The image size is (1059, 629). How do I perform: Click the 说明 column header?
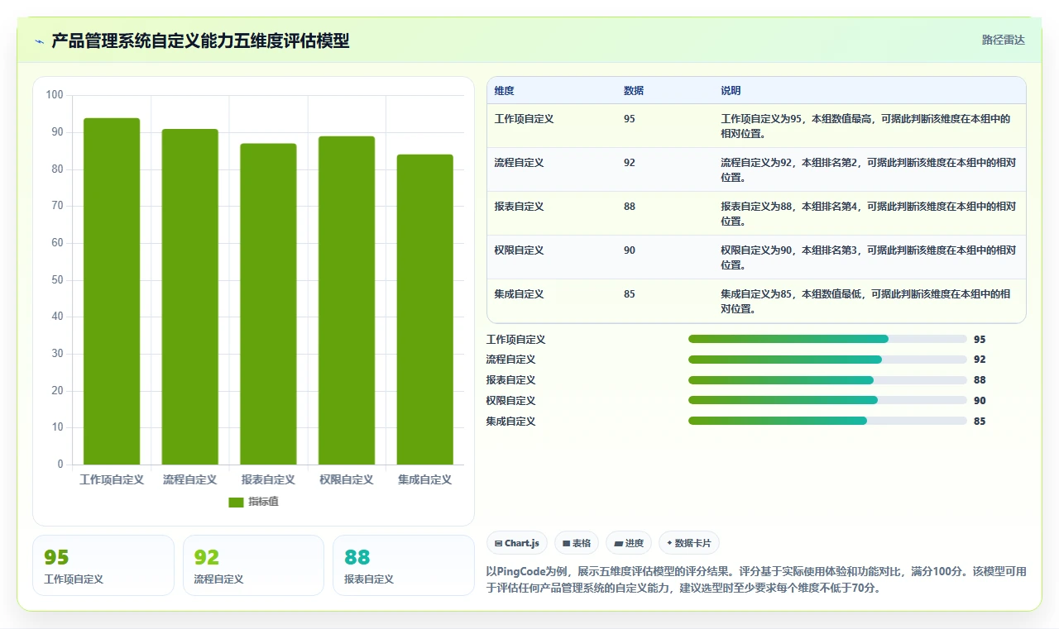coord(731,91)
